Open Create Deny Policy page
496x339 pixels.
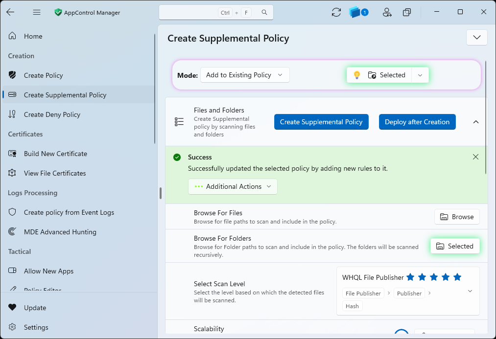(x=52, y=114)
